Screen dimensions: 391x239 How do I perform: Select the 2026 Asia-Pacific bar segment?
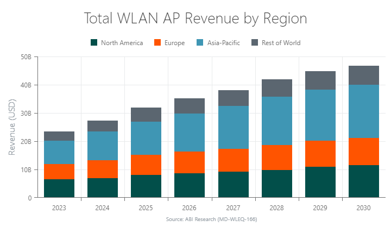pos(190,133)
